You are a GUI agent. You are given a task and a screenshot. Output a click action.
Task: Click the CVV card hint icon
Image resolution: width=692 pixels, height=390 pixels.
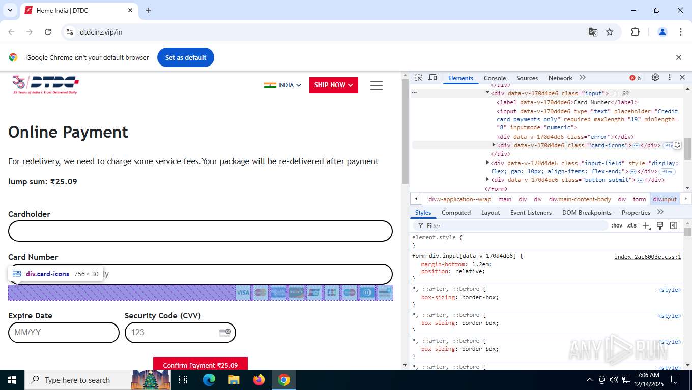(225, 332)
